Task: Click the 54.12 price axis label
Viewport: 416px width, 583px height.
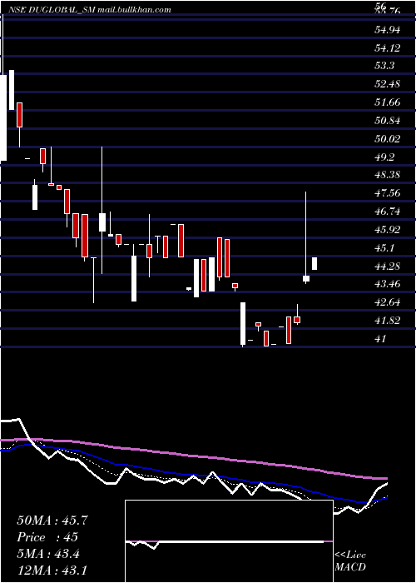Action: tap(388, 48)
